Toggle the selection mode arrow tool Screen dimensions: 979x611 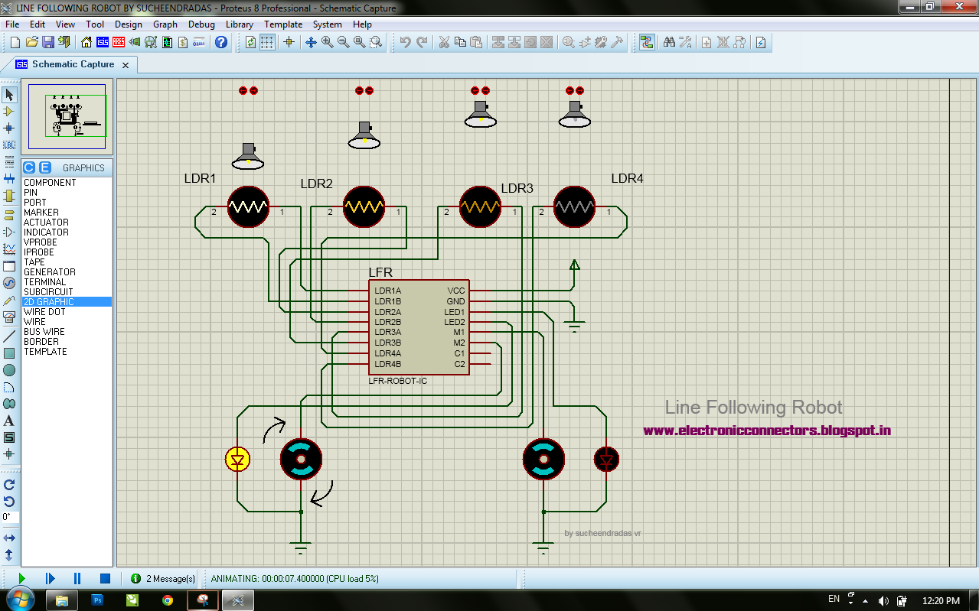(x=9, y=94)
